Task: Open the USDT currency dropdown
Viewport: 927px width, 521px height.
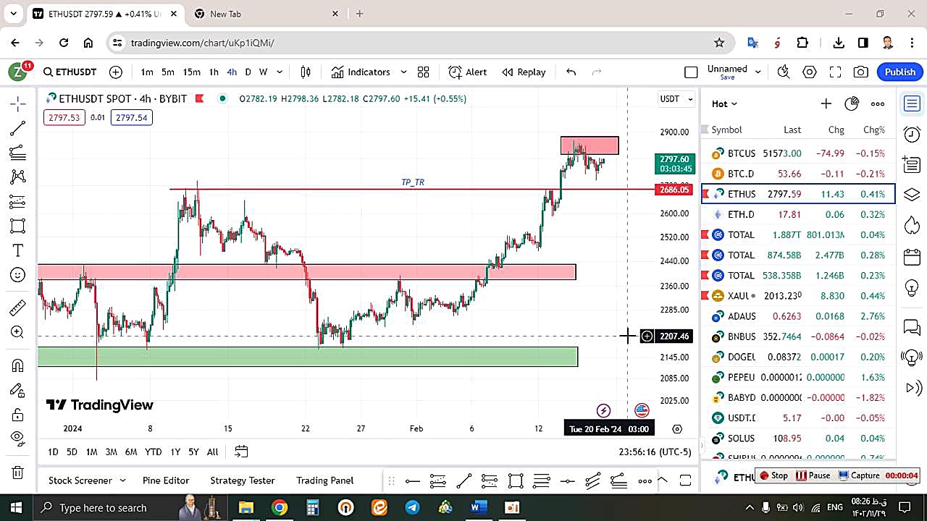Action: pos(676,98)
